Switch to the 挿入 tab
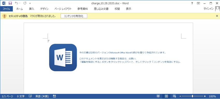 click(31, 9)
